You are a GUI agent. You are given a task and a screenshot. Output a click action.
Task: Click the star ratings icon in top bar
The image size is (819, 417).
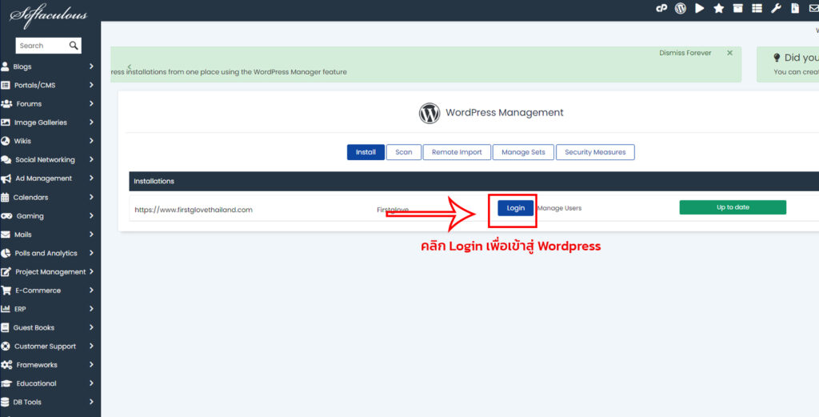[x=719, y=8]
